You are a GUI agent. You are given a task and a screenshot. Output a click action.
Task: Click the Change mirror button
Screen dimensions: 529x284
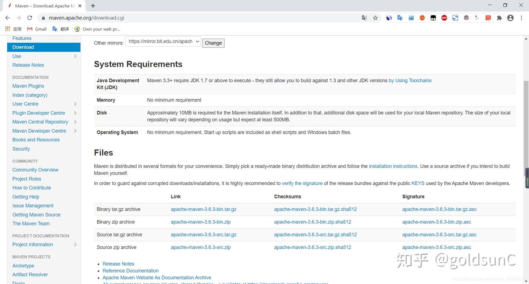[x=213, y=43]
